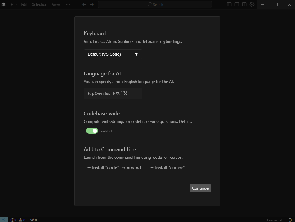Close the Cursor window

click(x=289, y=4)
